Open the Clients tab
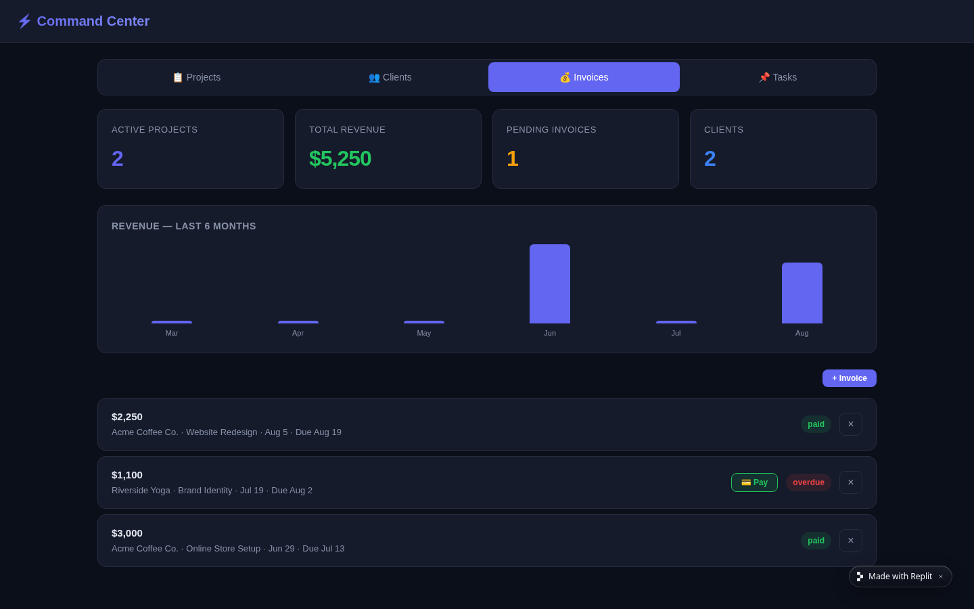 390,77
